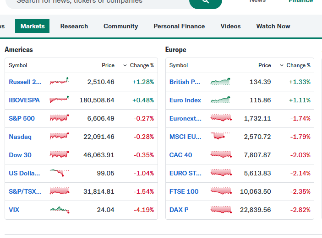
Task: Open the S&P 500 quote link
Action: 22,118
